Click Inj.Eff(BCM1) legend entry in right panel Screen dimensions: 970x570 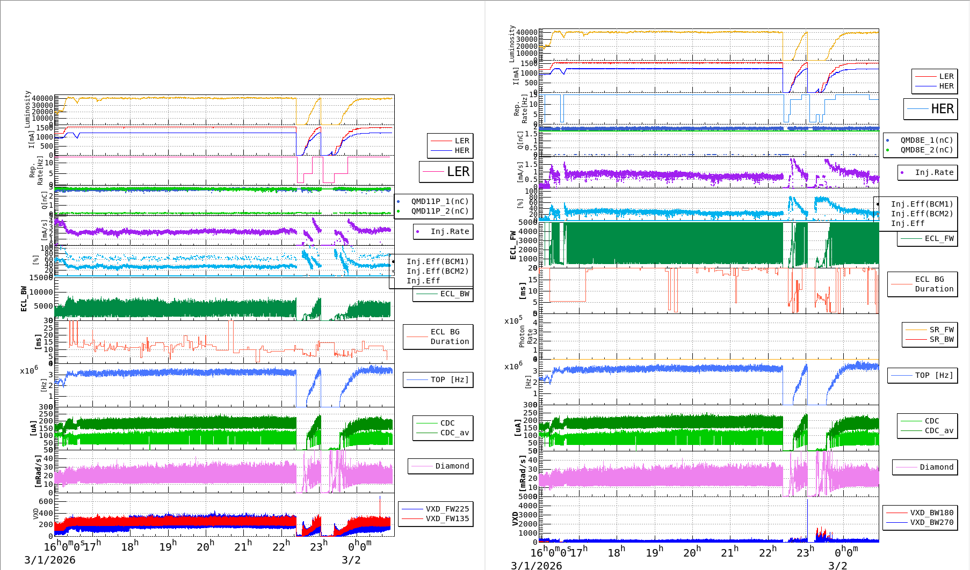922,204
